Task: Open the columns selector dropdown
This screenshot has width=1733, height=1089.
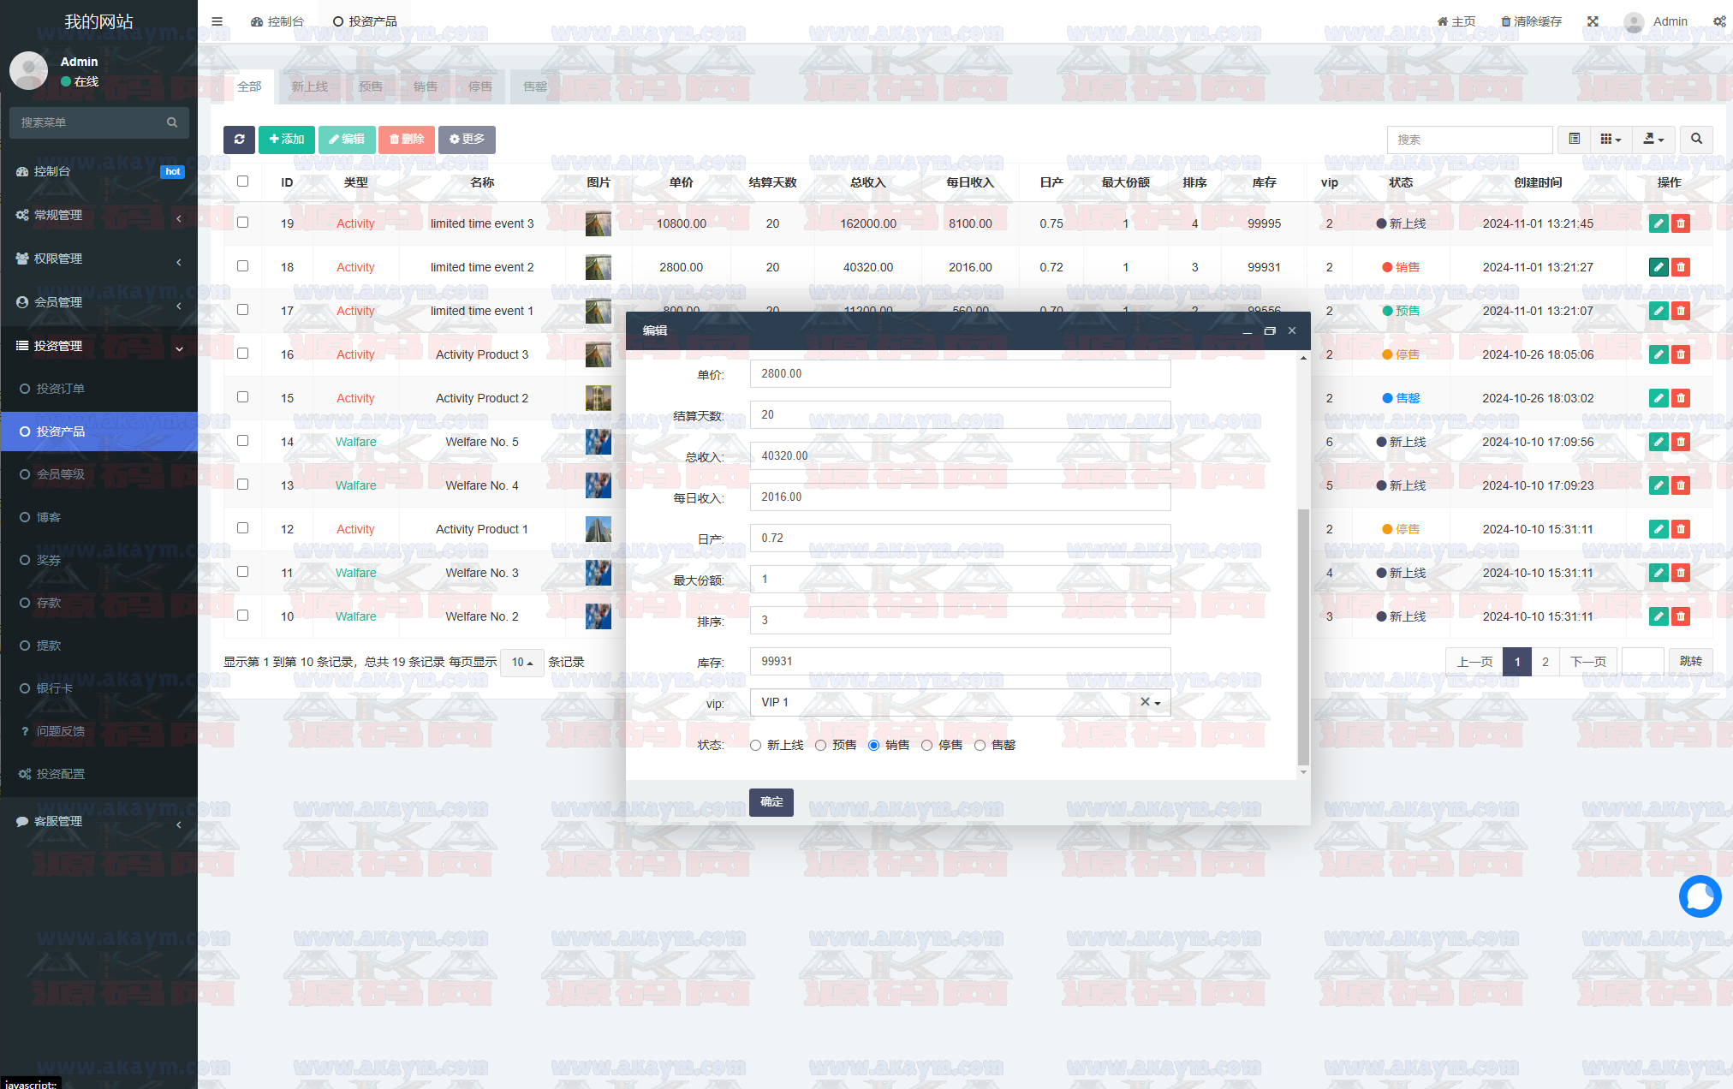Action: click(1611, 140)
